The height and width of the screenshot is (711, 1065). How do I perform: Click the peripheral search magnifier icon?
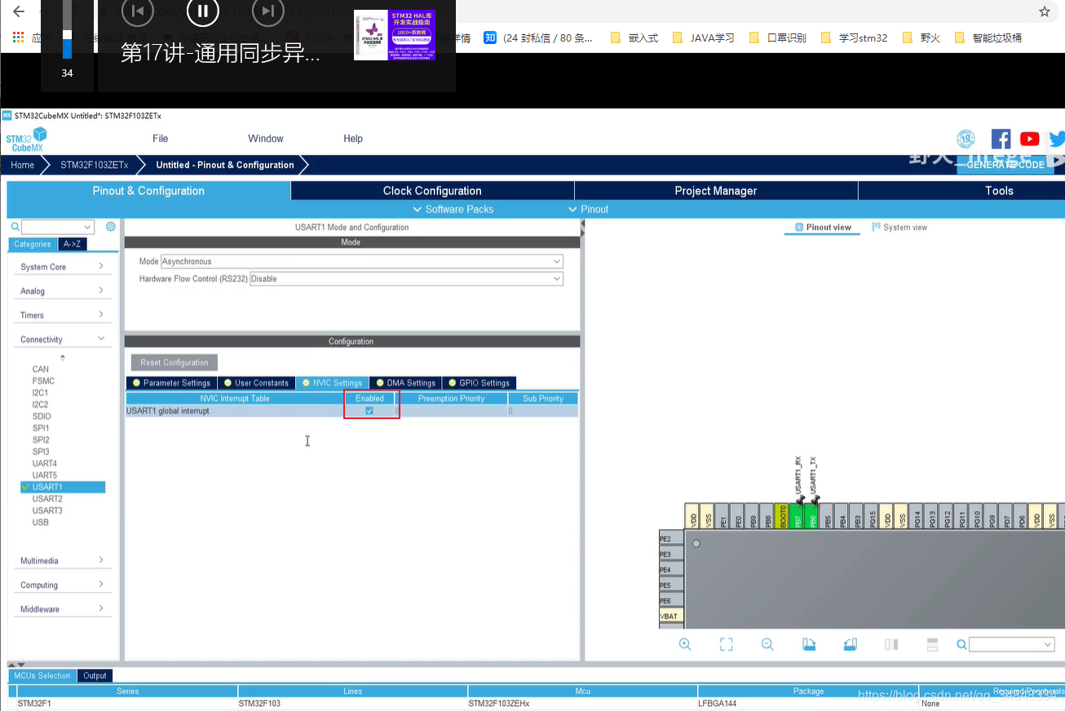15,227
